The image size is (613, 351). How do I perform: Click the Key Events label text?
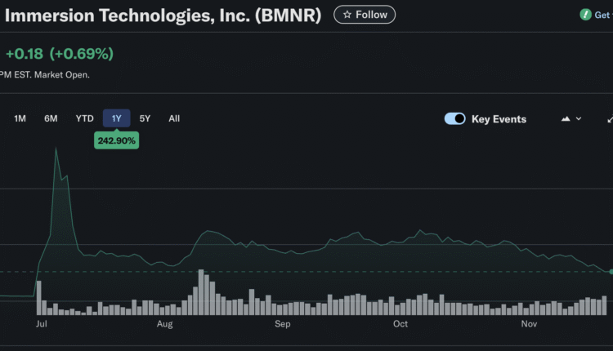(499, 119)
